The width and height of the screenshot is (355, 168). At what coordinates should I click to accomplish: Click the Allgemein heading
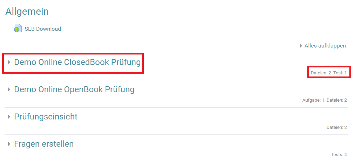(27, 11)
